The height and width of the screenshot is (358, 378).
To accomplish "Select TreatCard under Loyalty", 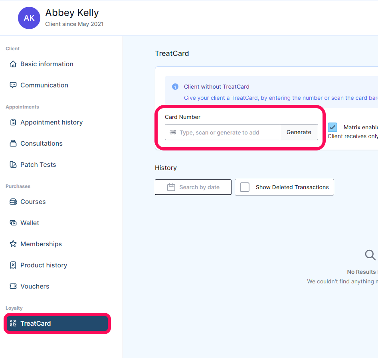I will coord(57,323).
